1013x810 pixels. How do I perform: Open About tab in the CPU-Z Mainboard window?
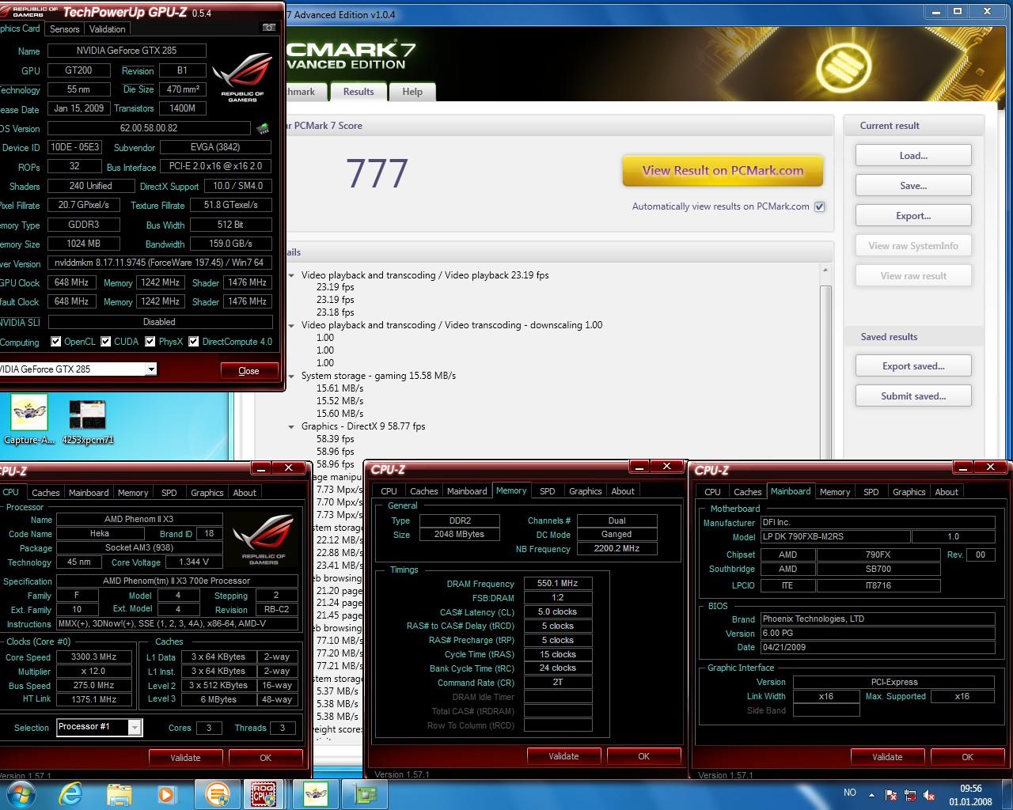[x=947, y=492]
